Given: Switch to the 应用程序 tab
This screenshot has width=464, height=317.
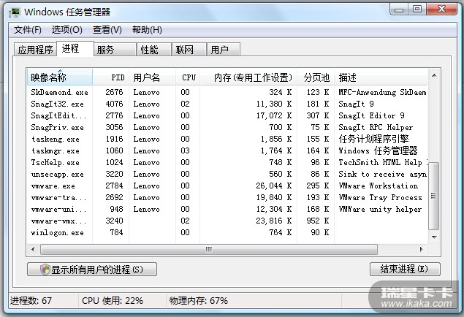Looking at the screenshot, I should pos(35,50).
